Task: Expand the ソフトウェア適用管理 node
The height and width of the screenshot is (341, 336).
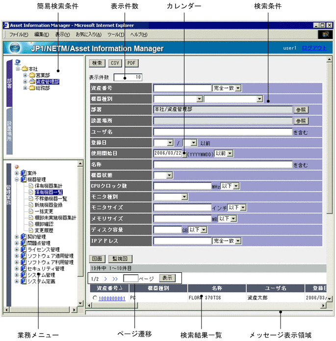Action: [17, 256]
